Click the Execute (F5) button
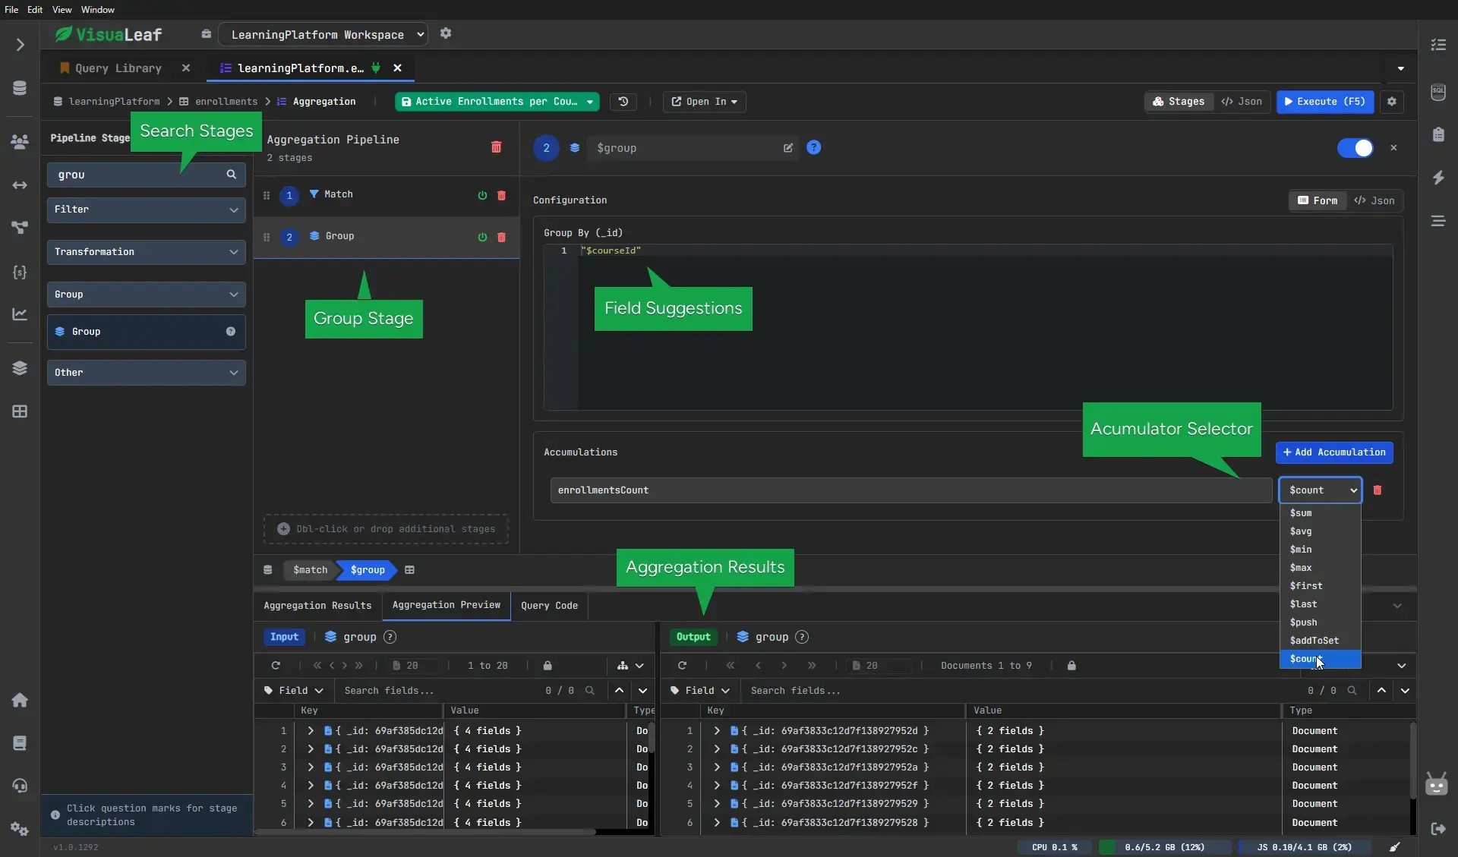Viewport: 1458px width, 857px height. [1324, 102]
